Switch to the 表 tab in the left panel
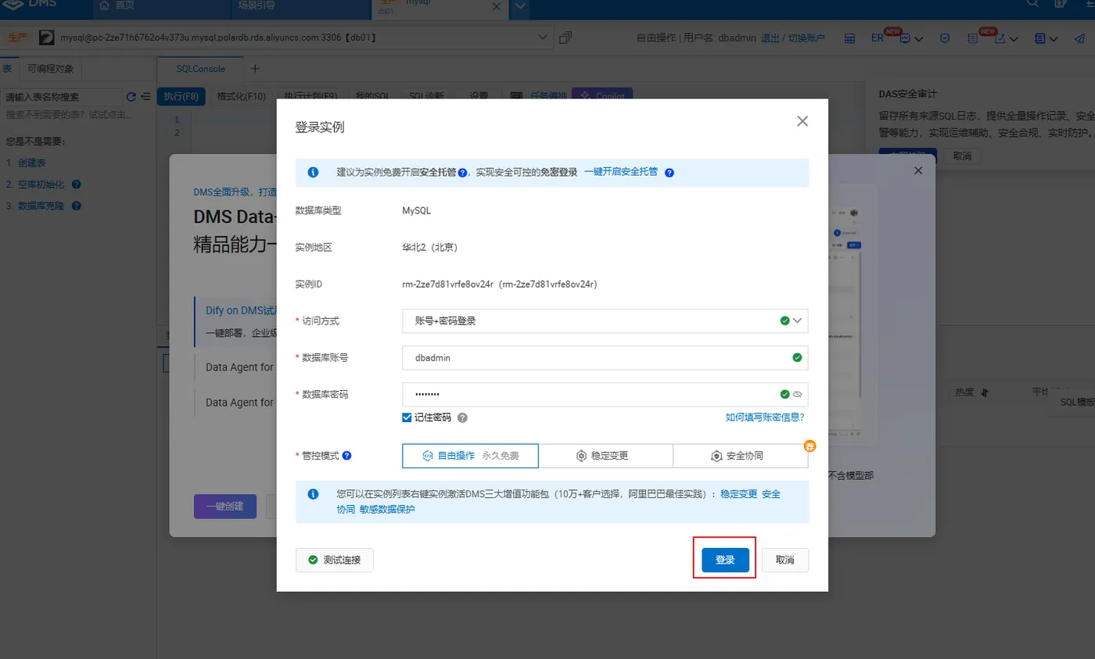Screen dimensions: 1095x659 [x=7, y=68]
